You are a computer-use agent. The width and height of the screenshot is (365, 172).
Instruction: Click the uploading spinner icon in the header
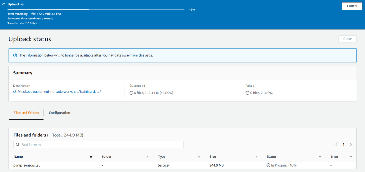4,5
